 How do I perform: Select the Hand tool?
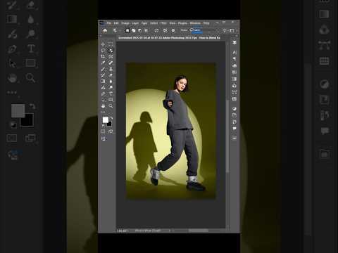103,106
